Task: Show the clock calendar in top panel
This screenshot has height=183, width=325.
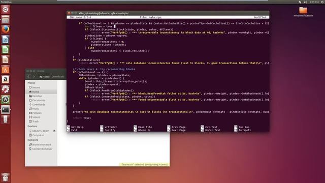Action: [x=314, y=2]
